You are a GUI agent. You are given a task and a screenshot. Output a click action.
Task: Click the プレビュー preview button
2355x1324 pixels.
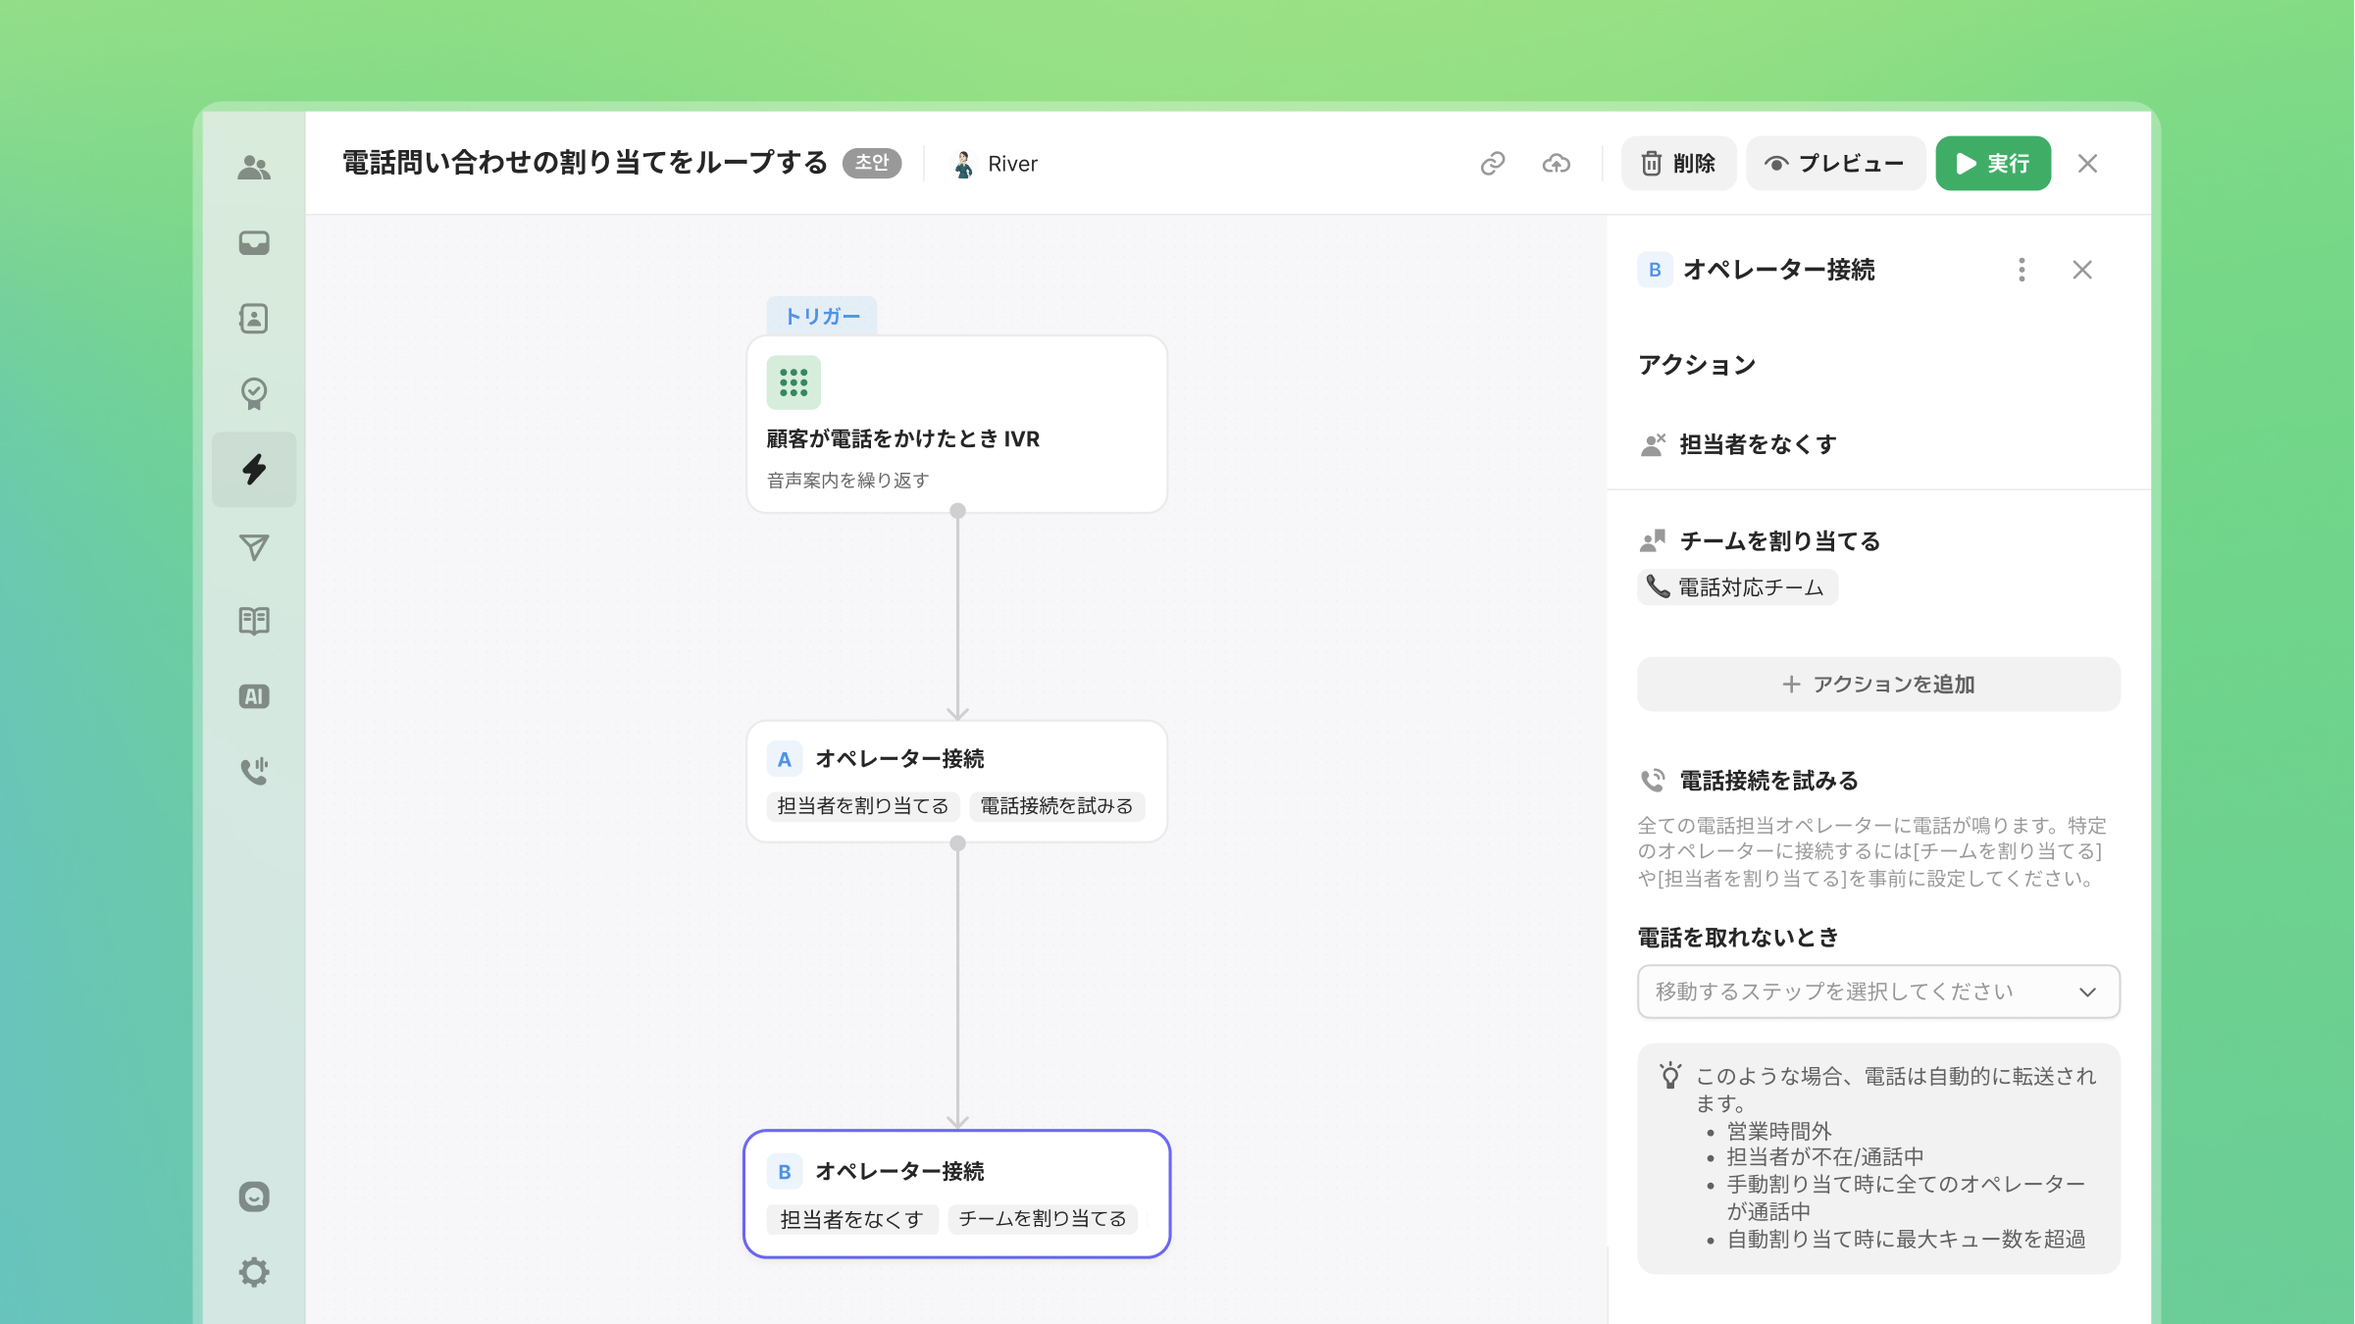click(x=1834, y=164)
